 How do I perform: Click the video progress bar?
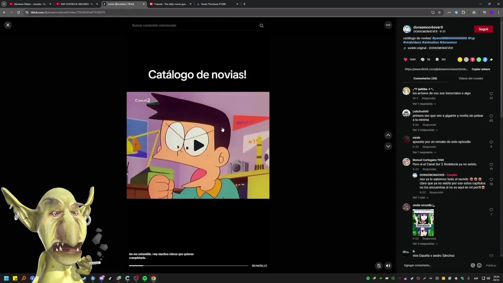pyautogui.click(x=189, y=266)
